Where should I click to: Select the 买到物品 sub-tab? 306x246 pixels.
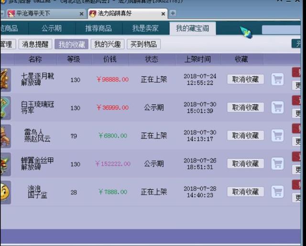click(143, 44)
